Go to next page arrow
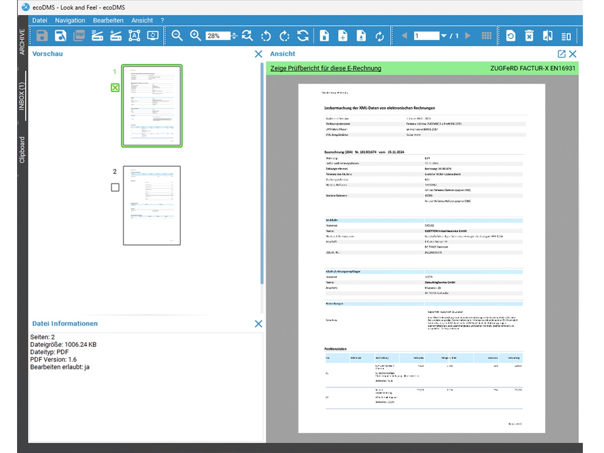 coord(468,36)
